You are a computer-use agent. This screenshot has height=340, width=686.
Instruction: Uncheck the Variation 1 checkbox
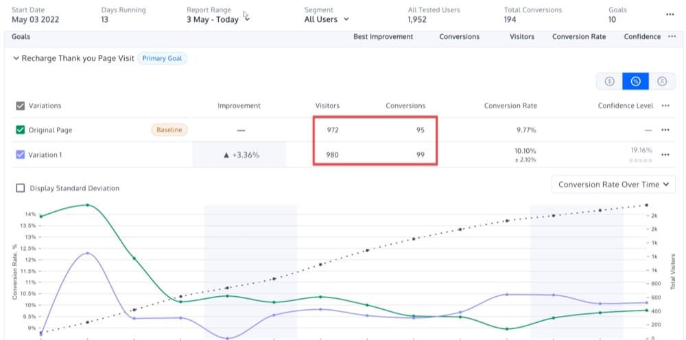coord(20,155)
